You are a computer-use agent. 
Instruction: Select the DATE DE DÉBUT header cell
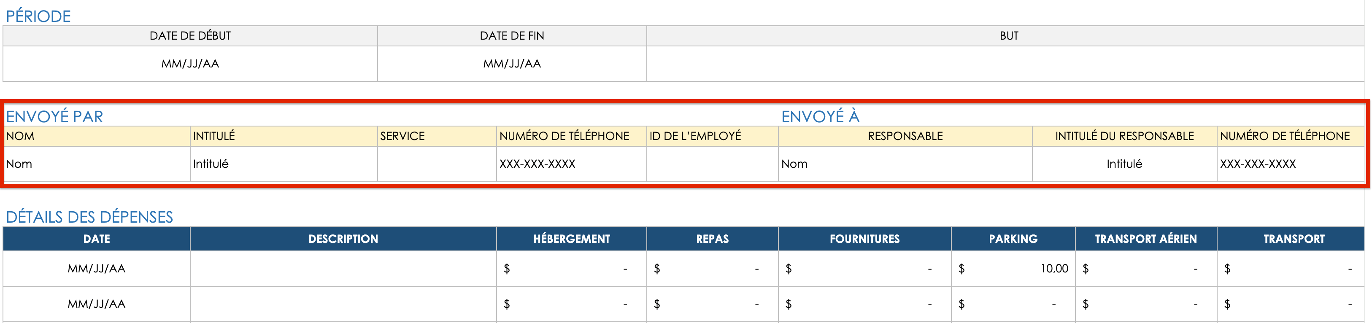[x=190, y=36]
